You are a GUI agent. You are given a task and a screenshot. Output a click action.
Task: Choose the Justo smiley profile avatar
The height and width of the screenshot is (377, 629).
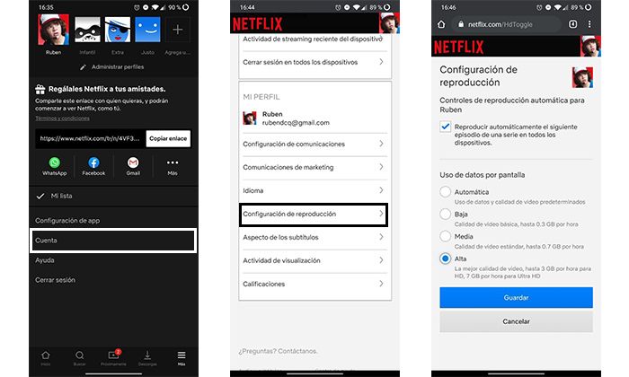click(147, 30)
